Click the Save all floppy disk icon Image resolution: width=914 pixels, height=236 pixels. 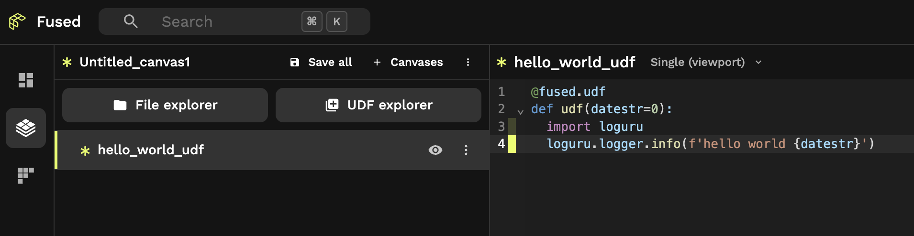(x=295, y=62)
